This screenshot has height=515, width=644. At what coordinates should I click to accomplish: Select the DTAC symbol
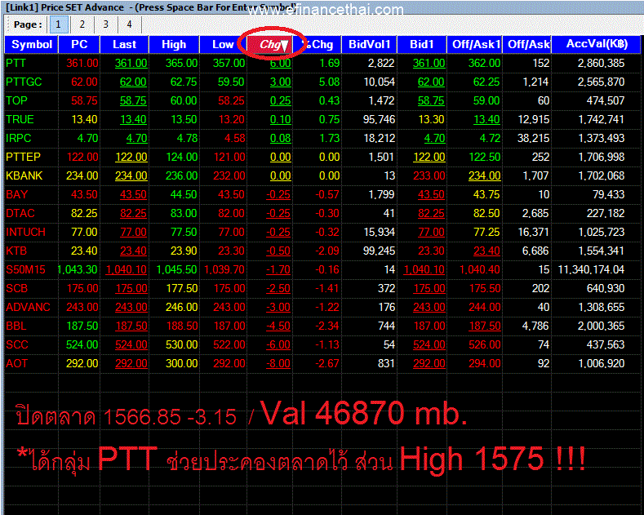(x=20, y=214)
